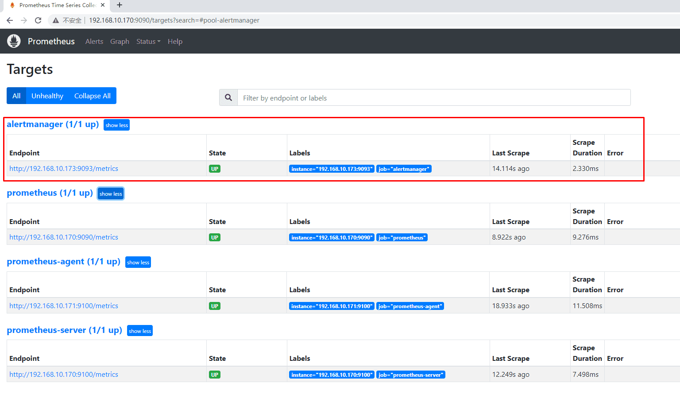Click the instance="192.168.10.170:9100" label
This screenshot has width=680, height=406.
332,375
